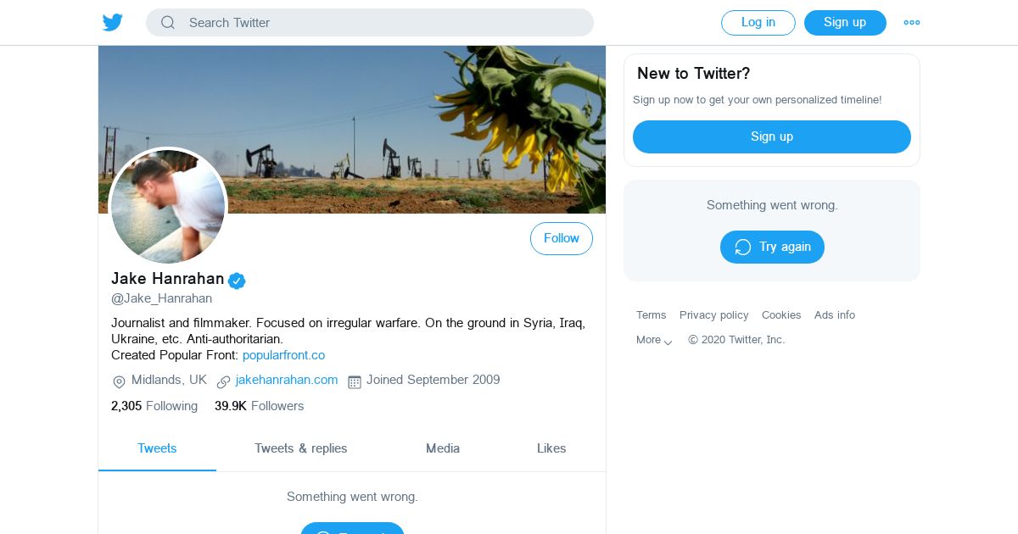The image size is (1018, 534).
Task: Click the search magnifier icon
Action: [168, 23]
